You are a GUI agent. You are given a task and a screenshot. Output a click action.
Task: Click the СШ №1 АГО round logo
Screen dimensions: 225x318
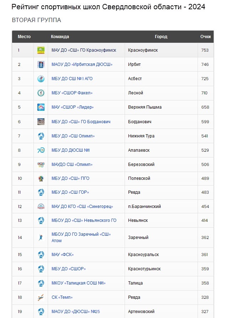(x=41, y=79)
